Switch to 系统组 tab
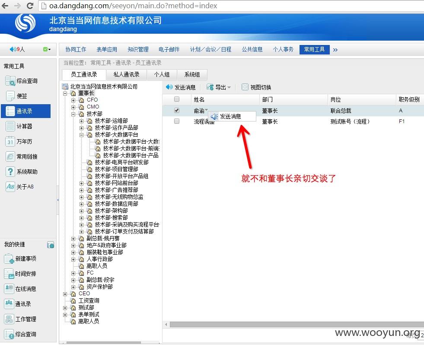Viewport: 424px width, 345px height. [x=192, y=74]
